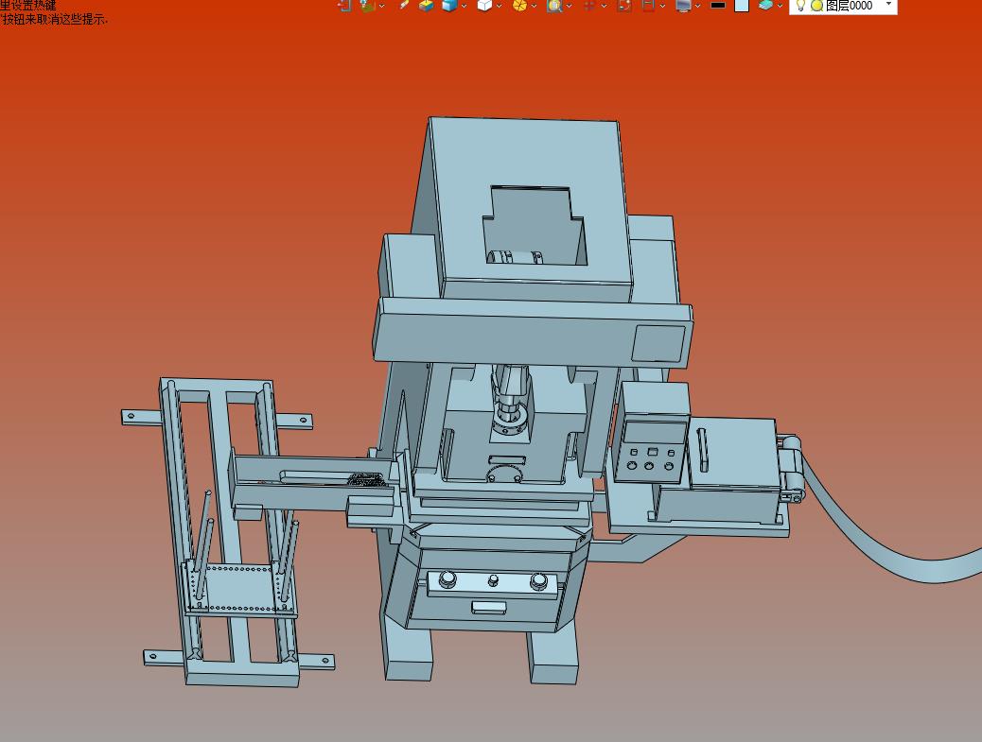Click the light blue face color swatch
The height and width of the screenshot is (742, 982).
[x=742, y=6]
